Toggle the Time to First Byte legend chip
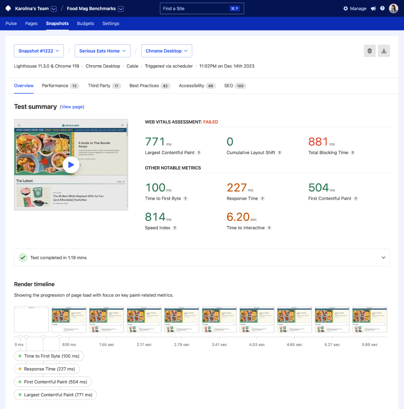404x409 pixels. pos(49,356)
